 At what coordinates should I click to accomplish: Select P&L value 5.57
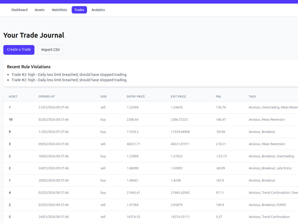(219, 217)
